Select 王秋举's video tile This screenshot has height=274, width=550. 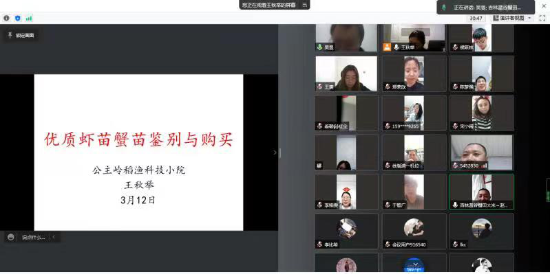[414, 38]
